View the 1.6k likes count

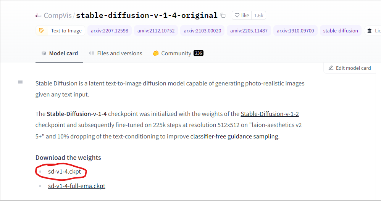pos(258,16)
